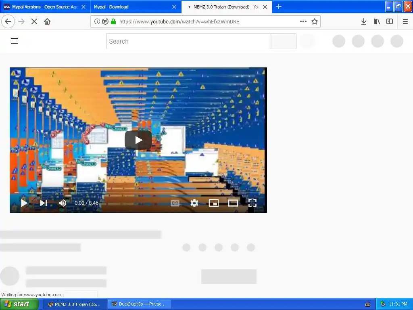
Task: Open a new browser tab
Action: 279,6
